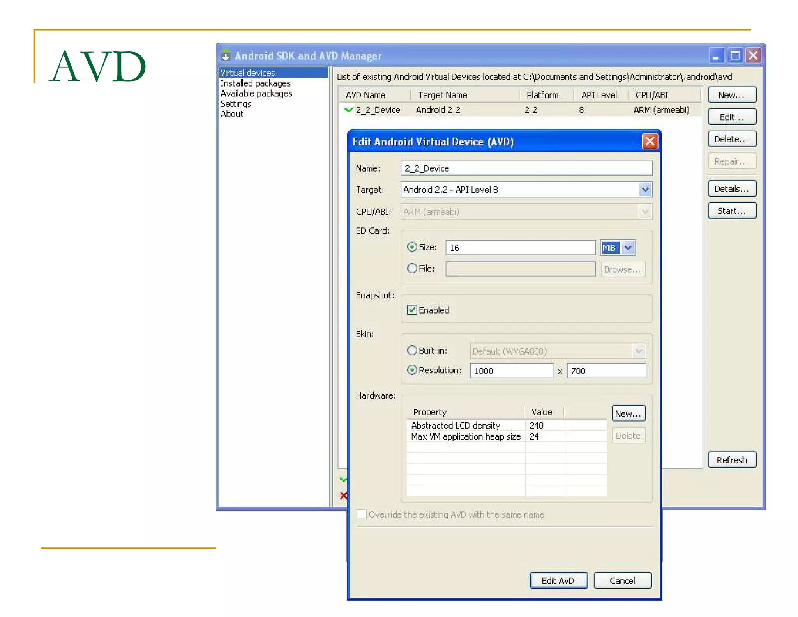Open Settings in the sidebar
The width and height of the screenshot is (798, 617).
236,104
